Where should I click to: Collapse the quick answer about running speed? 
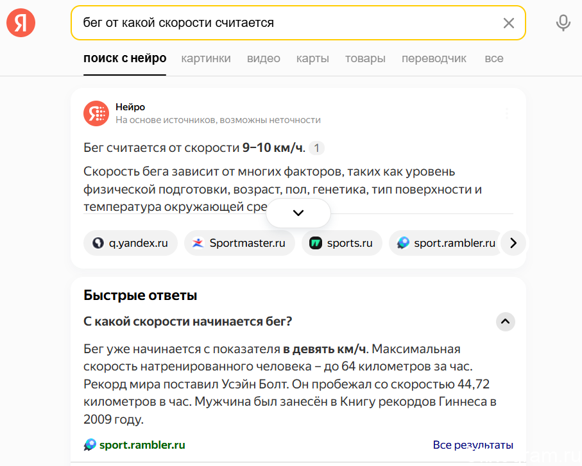click(505, 321)
